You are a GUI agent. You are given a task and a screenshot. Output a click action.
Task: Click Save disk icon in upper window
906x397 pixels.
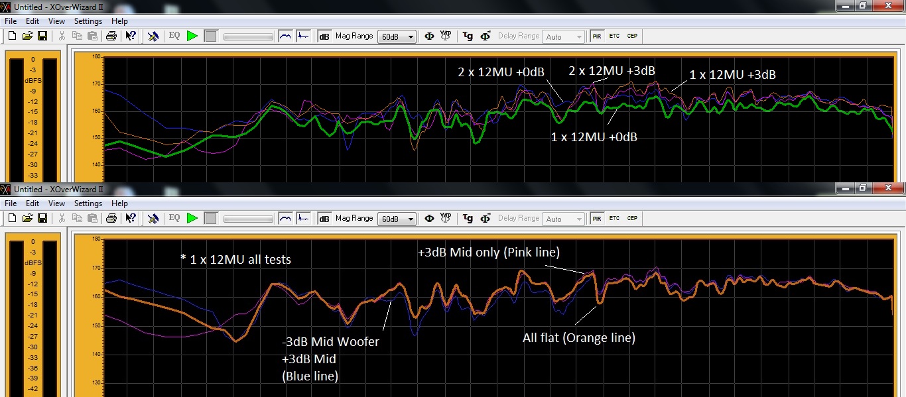(x=42, y=36)
